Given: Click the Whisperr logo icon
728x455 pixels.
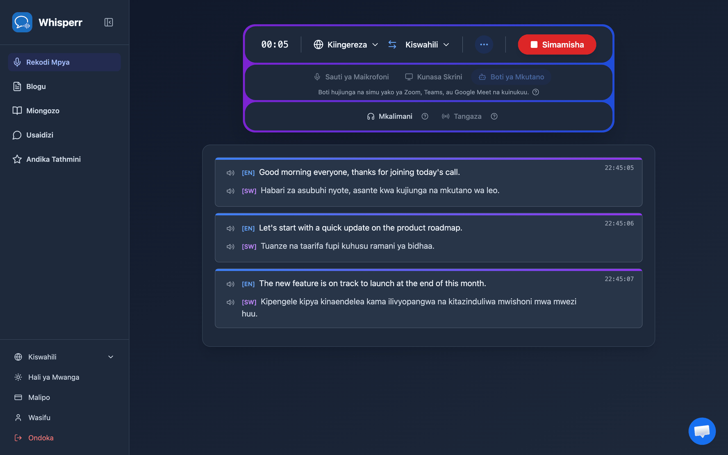Looking at the screenshot, I should pos(22,22).
